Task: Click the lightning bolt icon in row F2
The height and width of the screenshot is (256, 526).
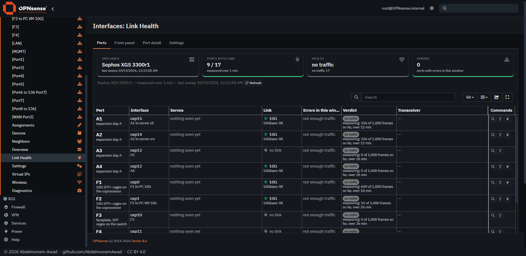Action: tap(508, 199)
